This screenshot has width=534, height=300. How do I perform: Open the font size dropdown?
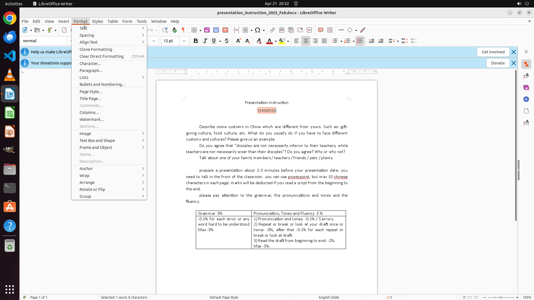[184, 41]
